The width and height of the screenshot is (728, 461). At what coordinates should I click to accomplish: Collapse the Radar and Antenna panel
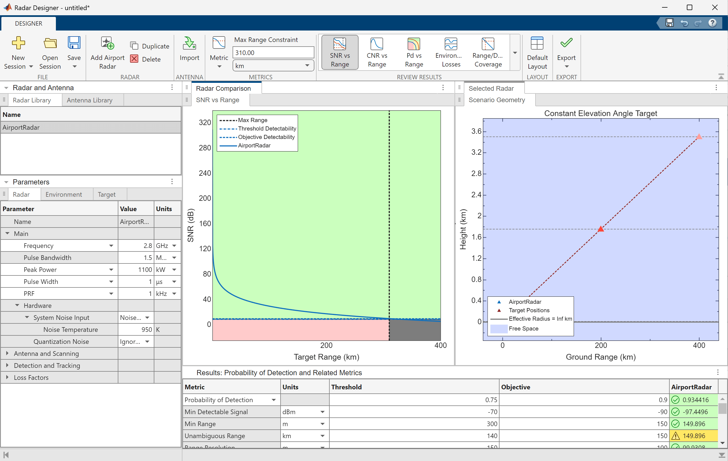(x=6, y=88)
